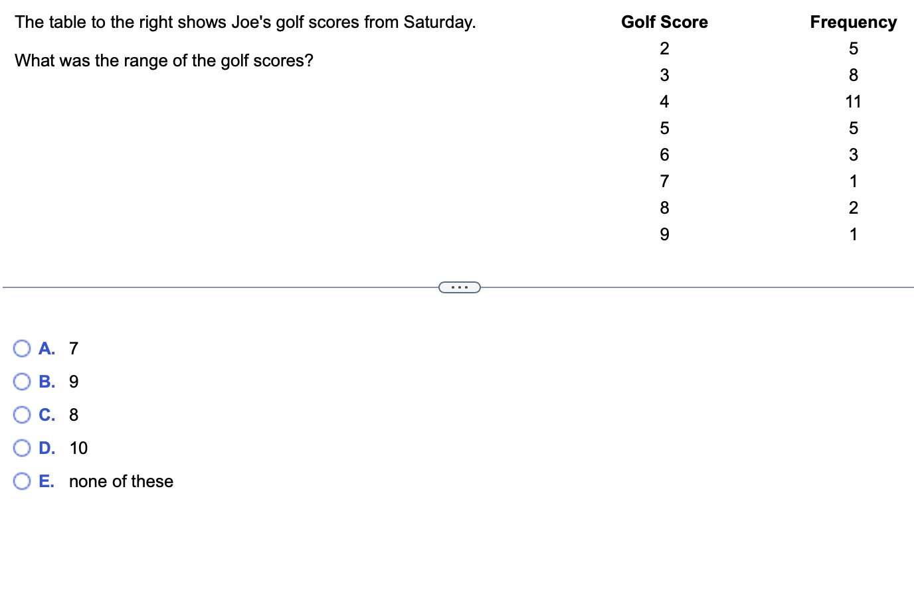Screen dimensions: 914x592
Task: Click the Frequency column header
Action: 854,22
